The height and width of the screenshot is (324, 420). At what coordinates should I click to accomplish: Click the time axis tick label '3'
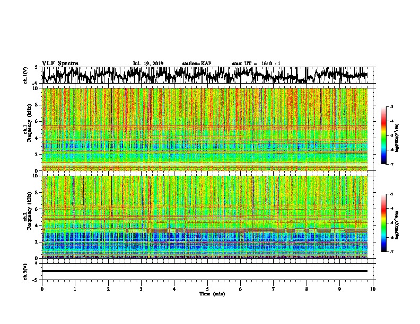pyautogui.click(x=141, y=289)
